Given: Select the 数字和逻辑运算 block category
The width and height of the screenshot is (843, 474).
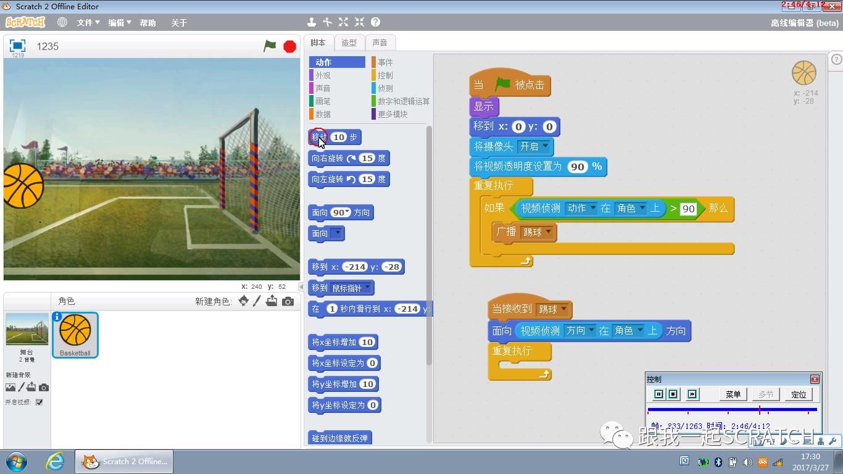Looking at the screenshot, I should pyautogui.click(x=401, y=101).
